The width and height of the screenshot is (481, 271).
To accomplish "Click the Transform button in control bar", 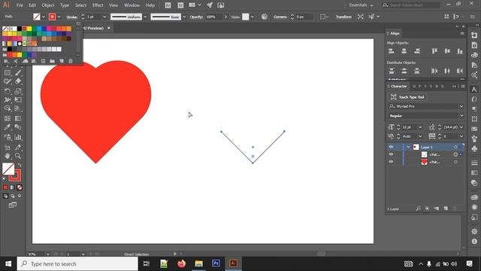I will tap(343, 17).
